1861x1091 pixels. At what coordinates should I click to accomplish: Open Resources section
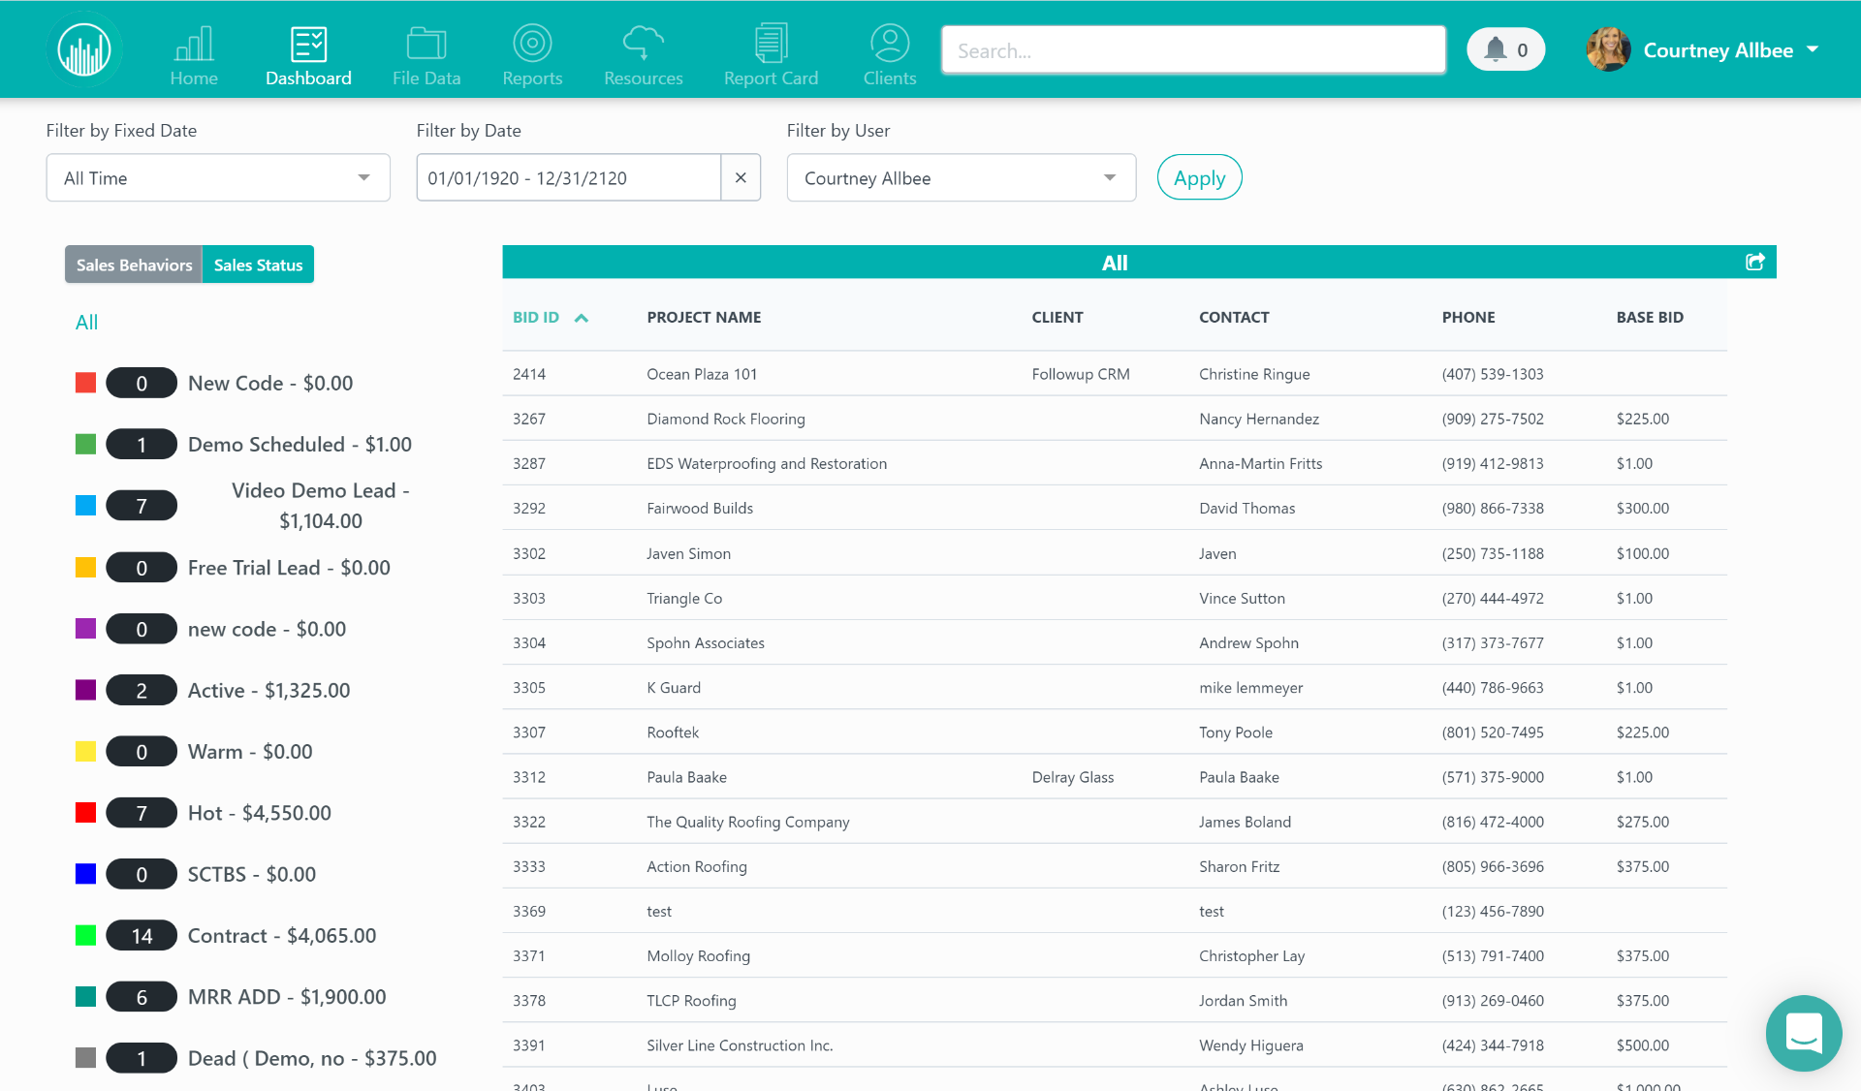pyautogui.click(x=645, y=49)
